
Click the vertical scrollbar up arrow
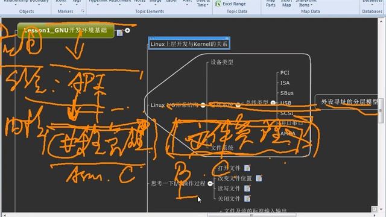[x=381, y=21]
